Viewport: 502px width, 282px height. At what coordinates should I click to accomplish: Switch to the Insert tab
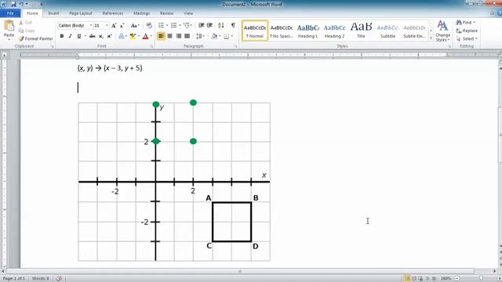point(53,13)
